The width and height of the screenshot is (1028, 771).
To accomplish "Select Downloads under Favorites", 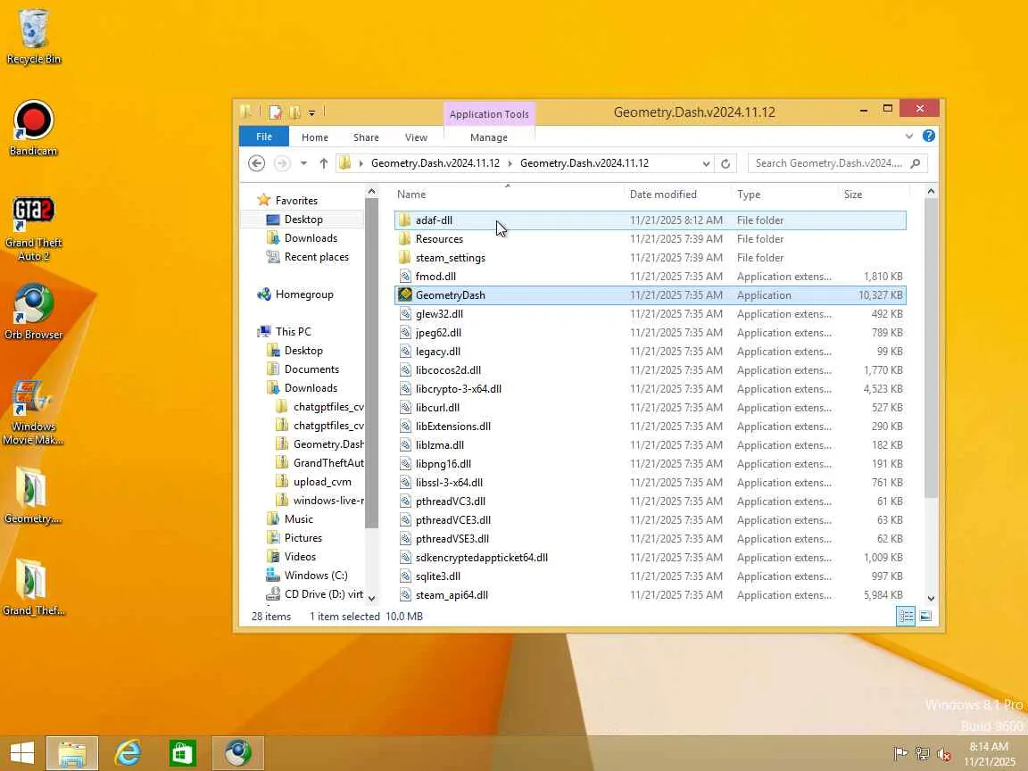I will tap(311, 238).
